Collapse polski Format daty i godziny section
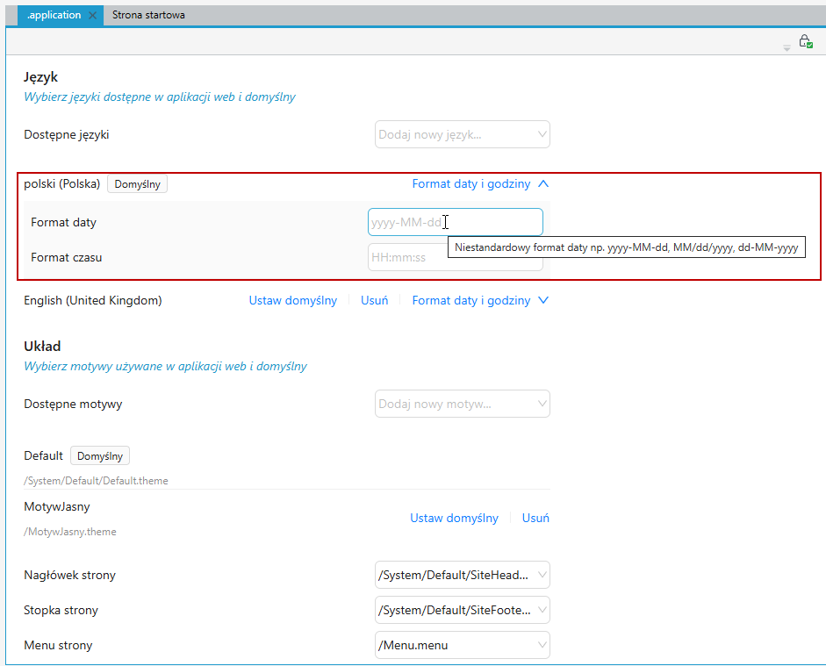Image resolution: width=826 pixels, height=666 pixels. pos(480,183)
